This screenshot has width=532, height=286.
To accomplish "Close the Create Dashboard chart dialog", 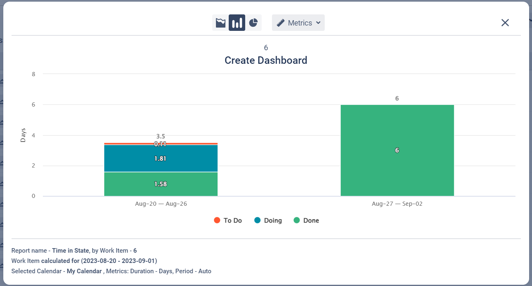I will click(x=505, y=23).
